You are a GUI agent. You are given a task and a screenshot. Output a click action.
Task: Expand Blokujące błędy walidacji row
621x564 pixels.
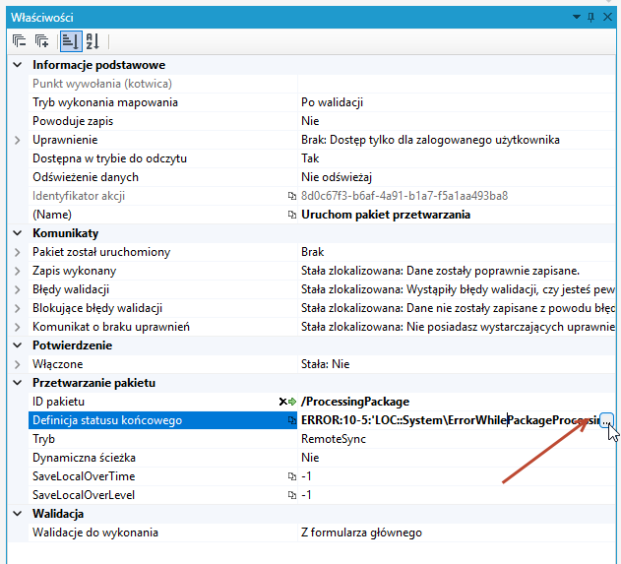coord(18,308)
